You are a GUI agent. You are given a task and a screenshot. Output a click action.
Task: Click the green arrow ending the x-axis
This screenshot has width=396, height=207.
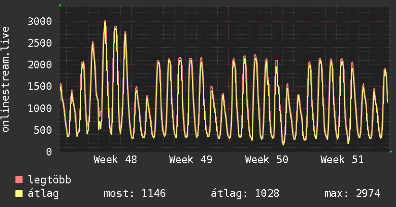391,152
